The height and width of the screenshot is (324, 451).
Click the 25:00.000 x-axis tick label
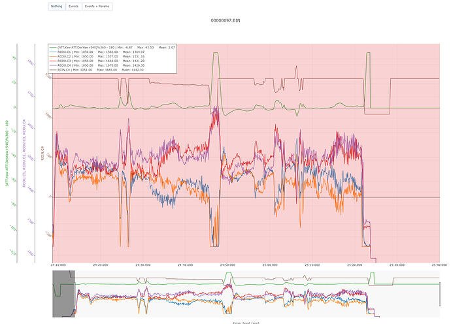[270, 265]
